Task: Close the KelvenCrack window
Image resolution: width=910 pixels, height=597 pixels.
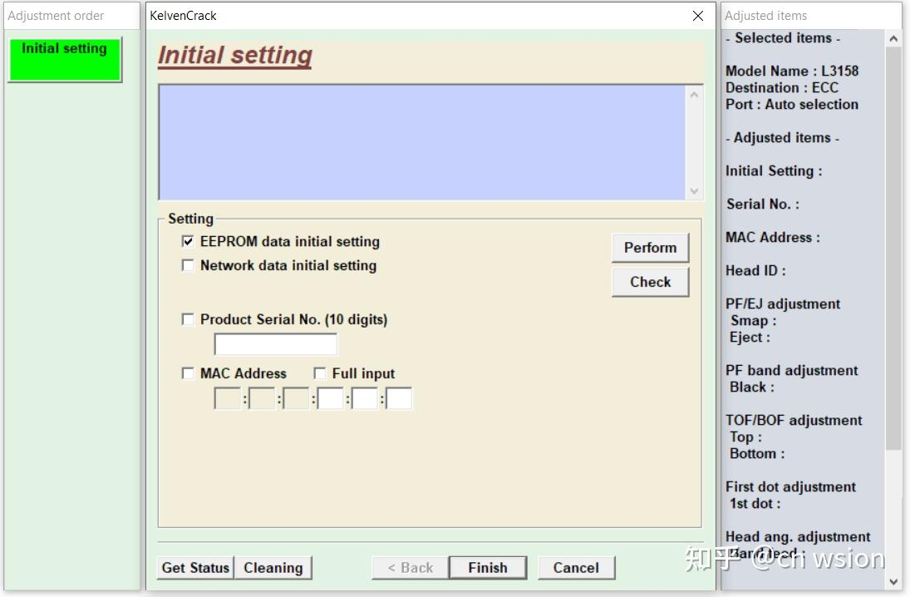Action: pos(698,16)
